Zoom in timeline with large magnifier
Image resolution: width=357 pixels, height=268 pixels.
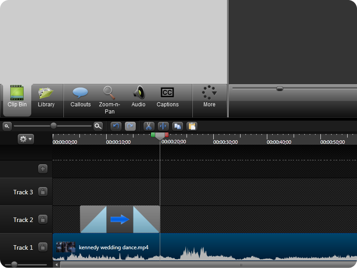tap(98, 126)
